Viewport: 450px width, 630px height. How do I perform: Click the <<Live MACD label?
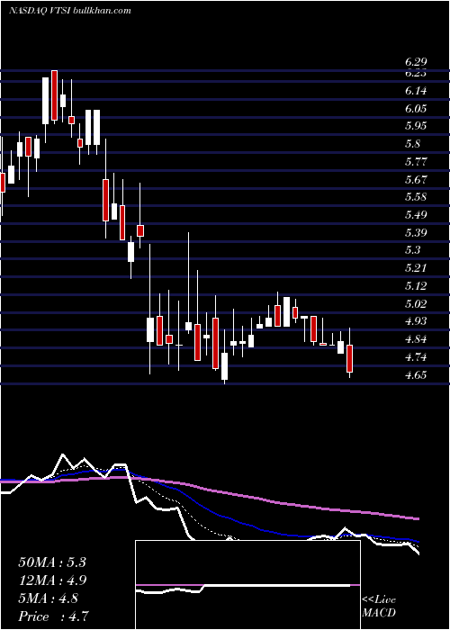click(379, 607)
